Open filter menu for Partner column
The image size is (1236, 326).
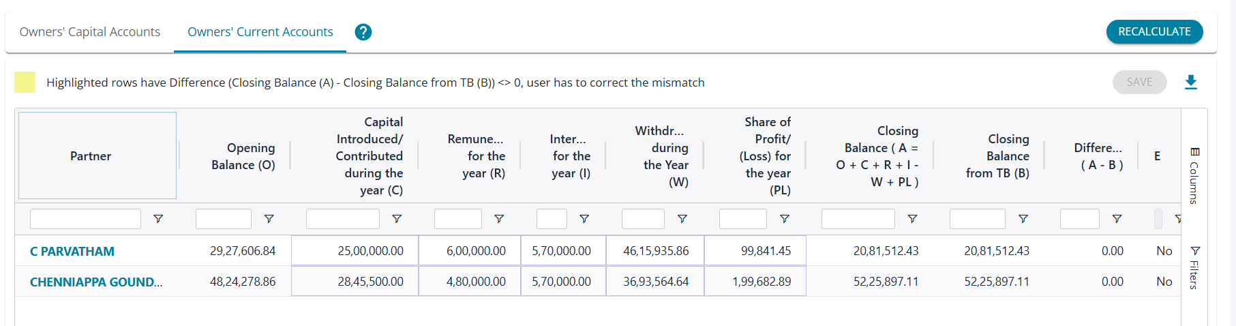point(158,219)
